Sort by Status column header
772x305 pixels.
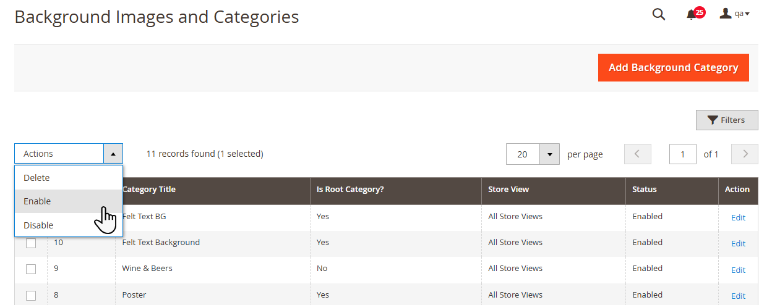(x=645, y=190)
